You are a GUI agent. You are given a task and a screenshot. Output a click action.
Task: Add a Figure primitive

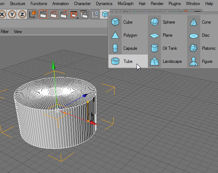[202, 61]
